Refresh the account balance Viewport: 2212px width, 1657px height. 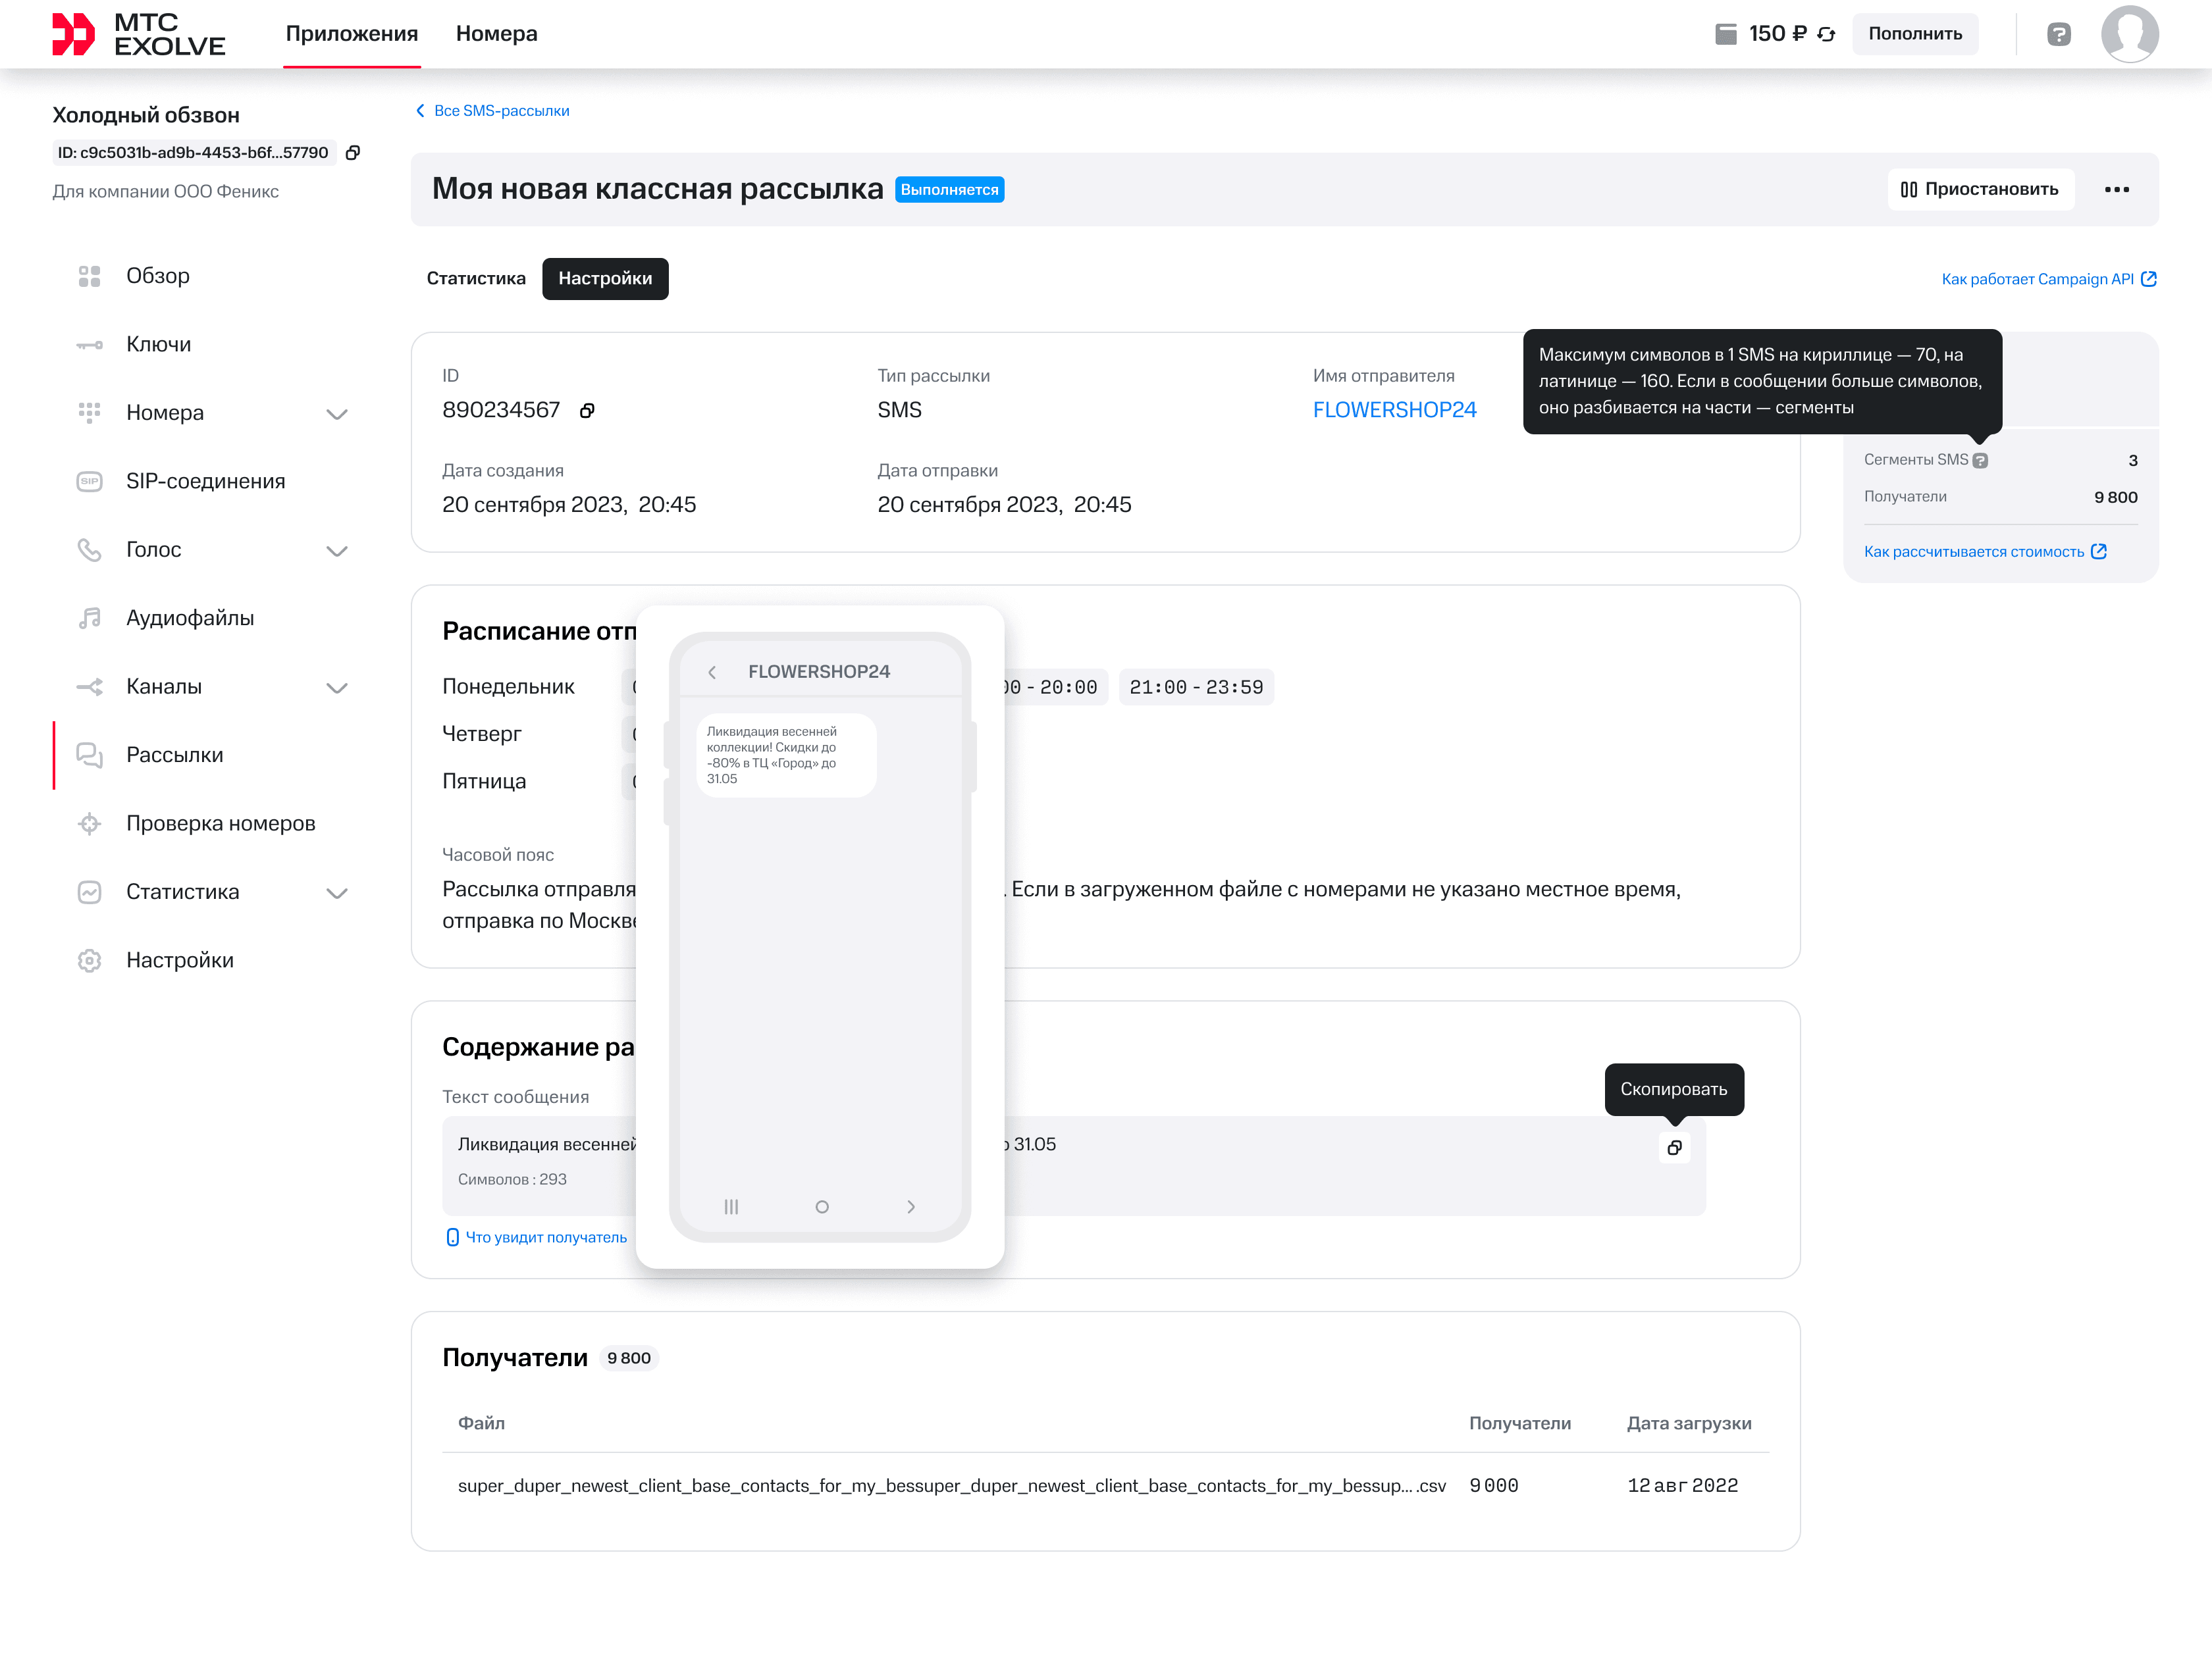(x=1826, y=34)
